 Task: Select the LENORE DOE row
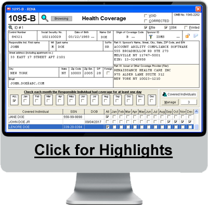tap(101, 127)
